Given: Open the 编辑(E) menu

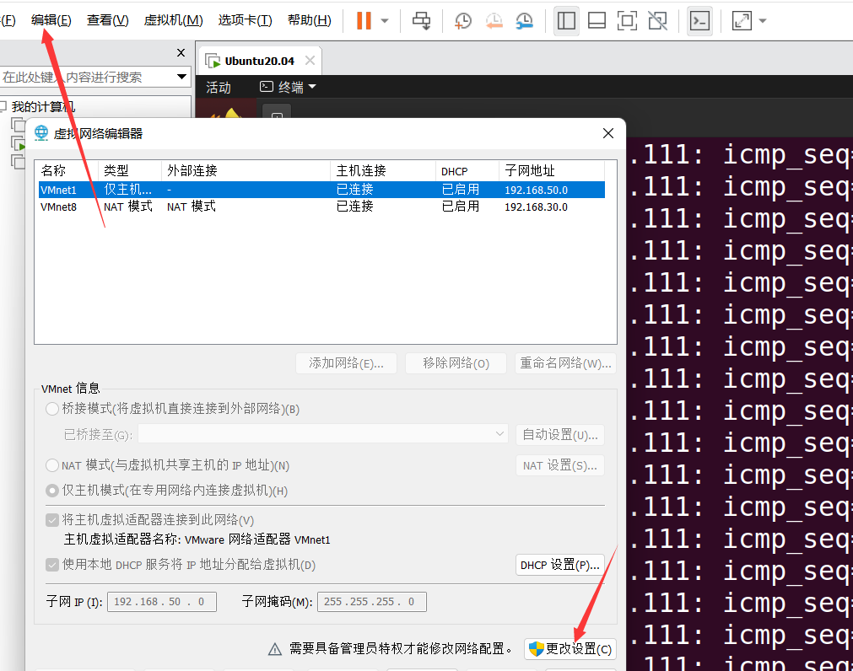Looking at the screenshot, I should [x=51, y=20].
